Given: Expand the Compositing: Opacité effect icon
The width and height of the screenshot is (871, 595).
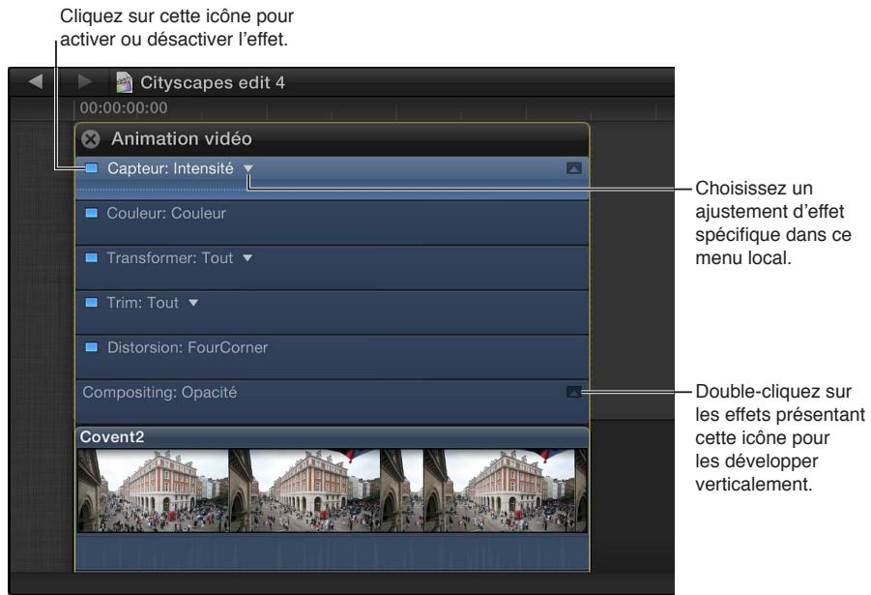Looking at the screenshot, I should coord(574,393).
